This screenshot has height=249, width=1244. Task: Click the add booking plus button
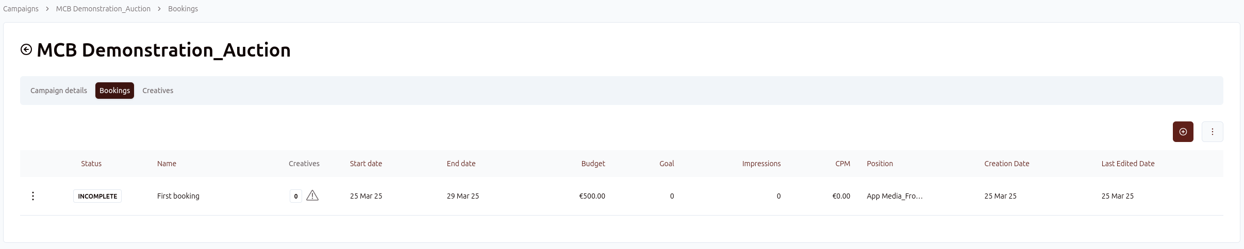point(1183,132)
